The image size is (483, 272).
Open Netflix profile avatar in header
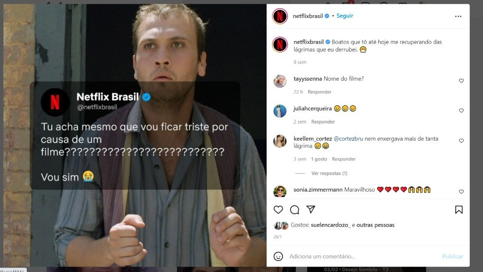click(280, 16)
